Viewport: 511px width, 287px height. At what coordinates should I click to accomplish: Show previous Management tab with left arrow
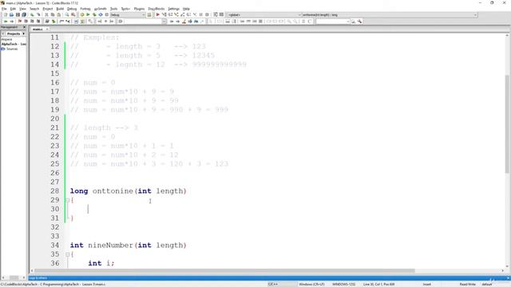coord(3,33)
